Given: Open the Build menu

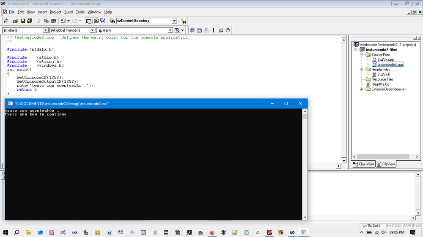Looking at the screenshot, I should [69, 12].
